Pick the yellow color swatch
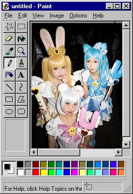Screen dimensions: 133x194 [x=44, y=172]
